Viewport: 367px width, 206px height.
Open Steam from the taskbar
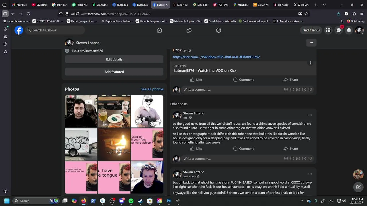pyautogui.click(x=140, y=201)
